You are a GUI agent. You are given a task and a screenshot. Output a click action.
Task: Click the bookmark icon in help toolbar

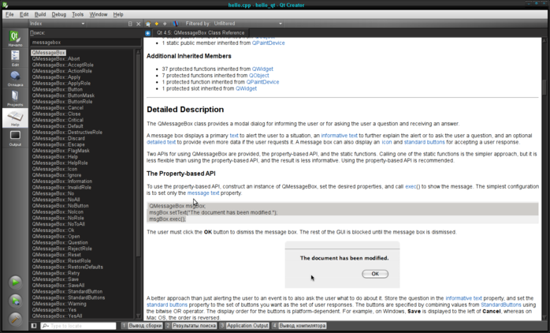[176, 24]
